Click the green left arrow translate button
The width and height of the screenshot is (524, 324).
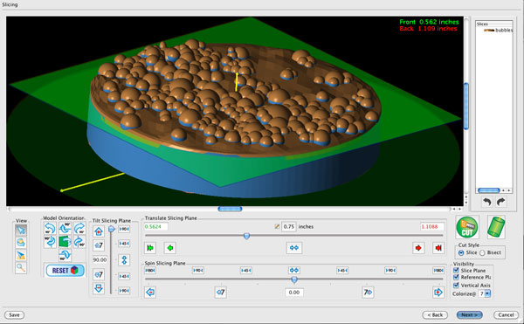click(170, 248)
